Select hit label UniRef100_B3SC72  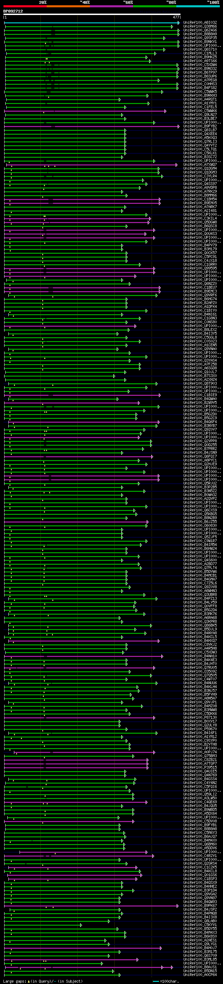pyautogui.click(x=200, y=157)
